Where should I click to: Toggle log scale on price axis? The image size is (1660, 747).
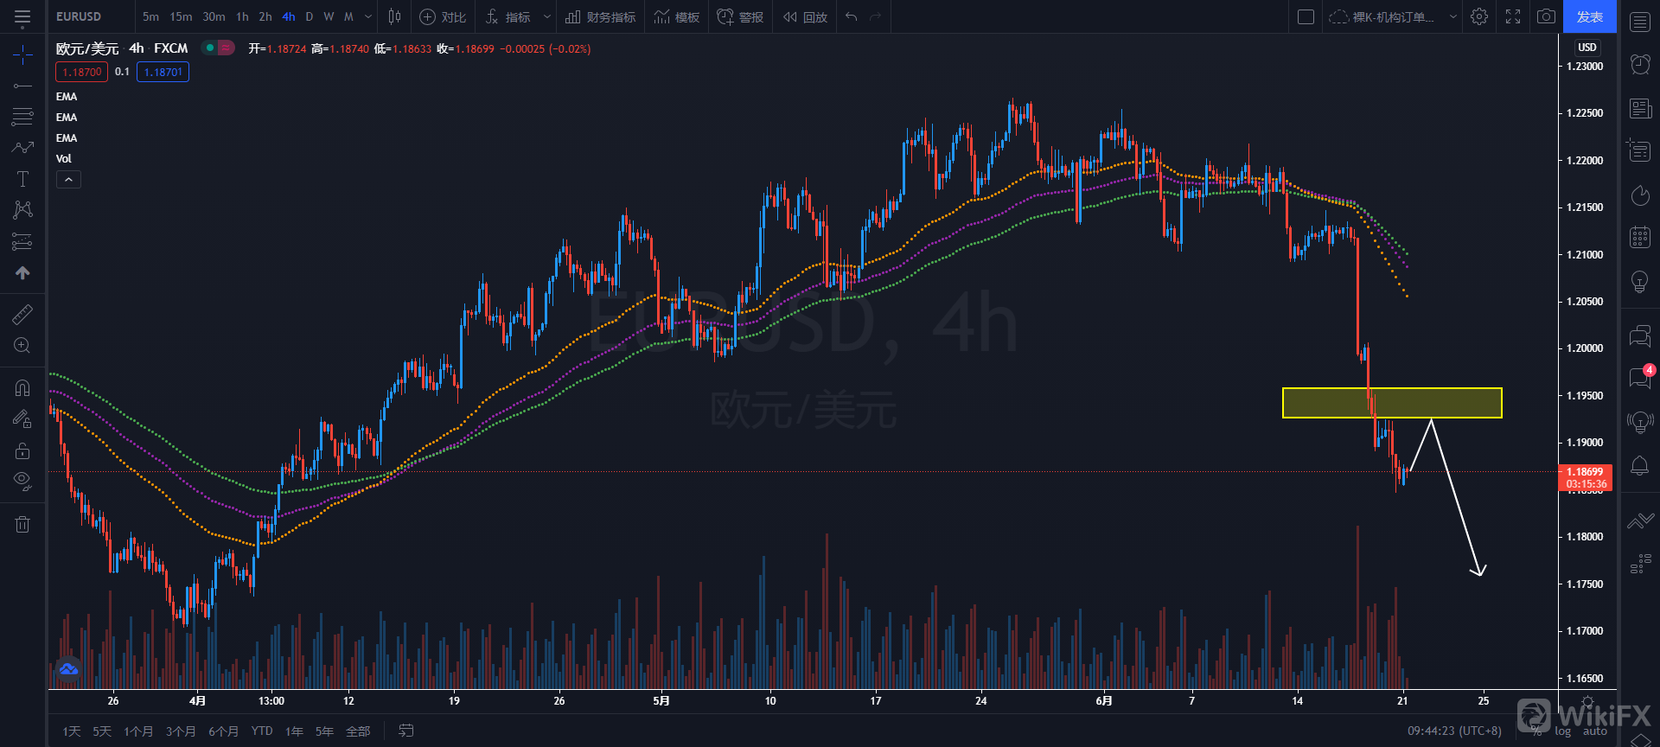click(1562, 731)
